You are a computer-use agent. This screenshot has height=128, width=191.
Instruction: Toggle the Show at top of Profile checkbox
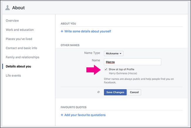pyautogui.click(x=106, y=69)
